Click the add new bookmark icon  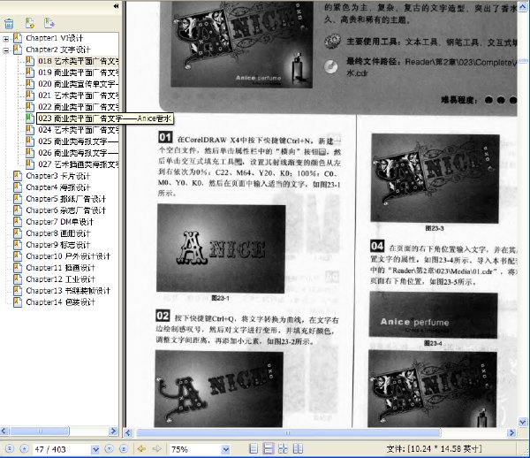tap(30, 23)
